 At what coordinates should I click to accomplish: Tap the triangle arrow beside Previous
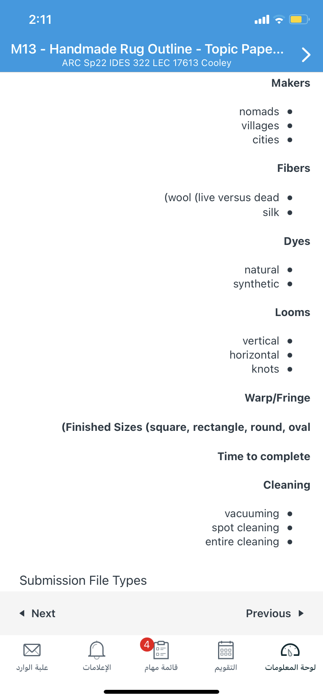301,613
